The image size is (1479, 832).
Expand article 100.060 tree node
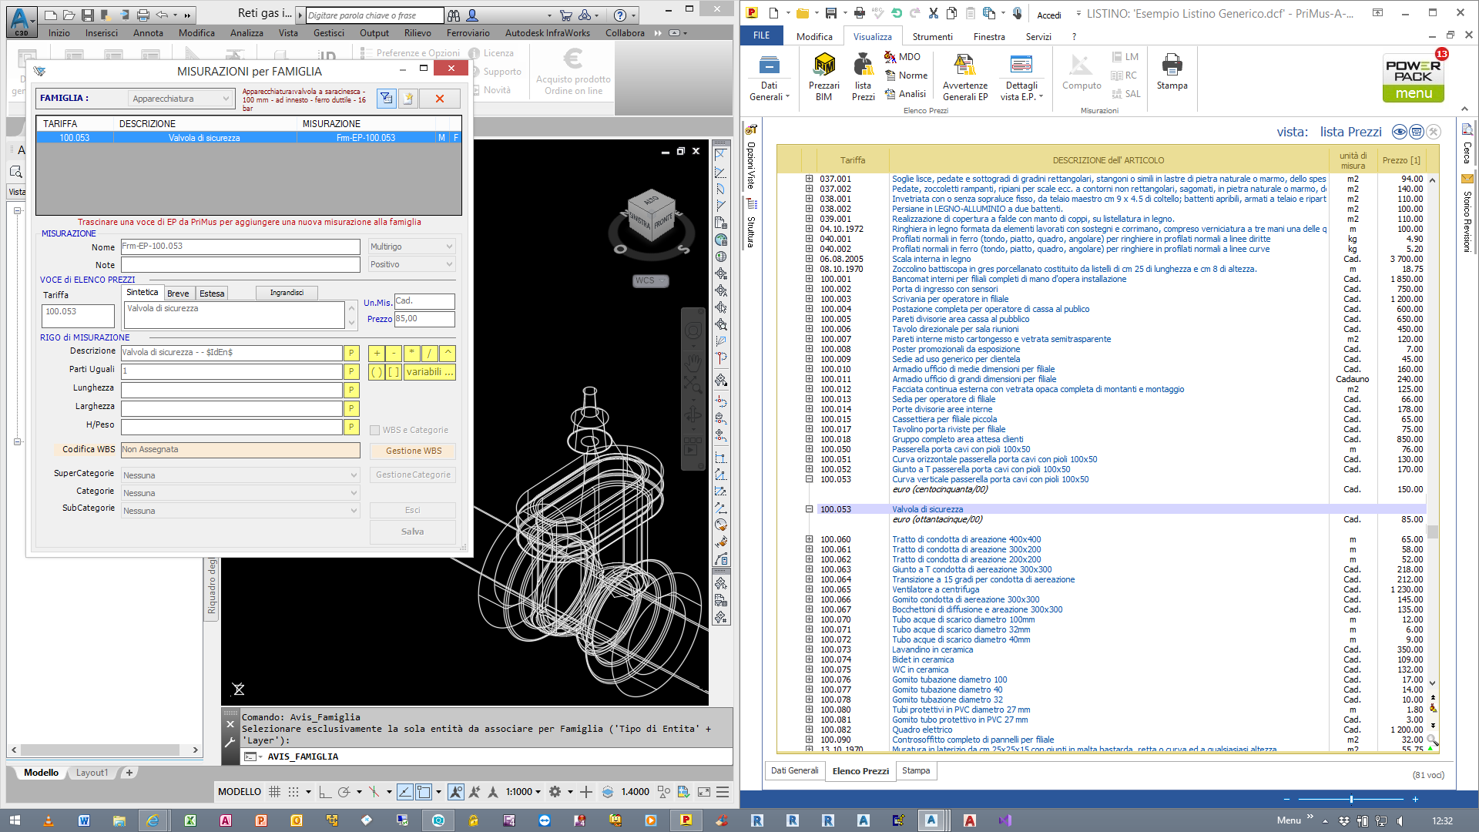tap(810, 539)
